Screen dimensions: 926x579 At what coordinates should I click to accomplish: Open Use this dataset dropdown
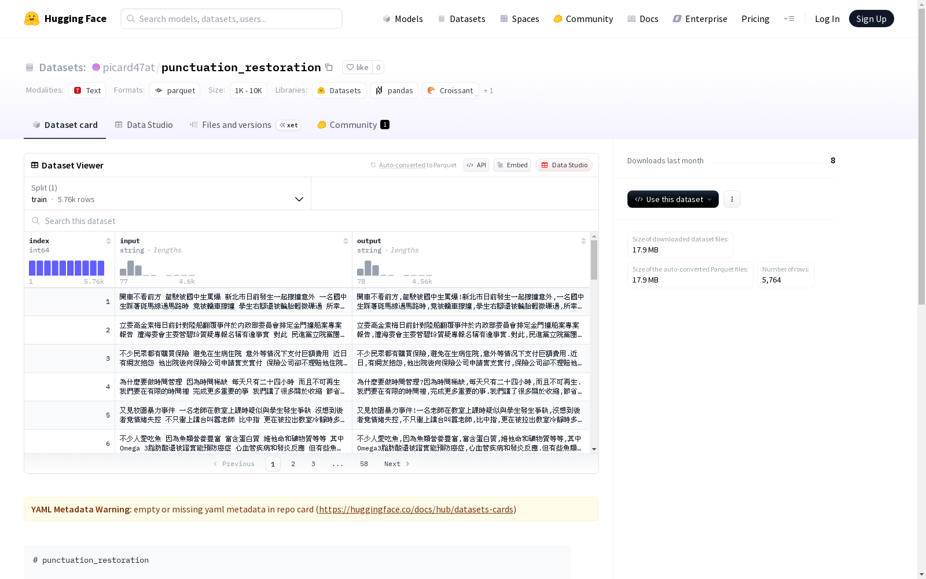673,199
